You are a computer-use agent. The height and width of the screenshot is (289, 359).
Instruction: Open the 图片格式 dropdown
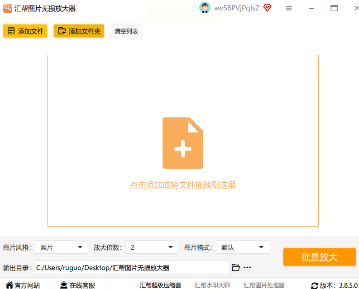(x=243, y=247)
